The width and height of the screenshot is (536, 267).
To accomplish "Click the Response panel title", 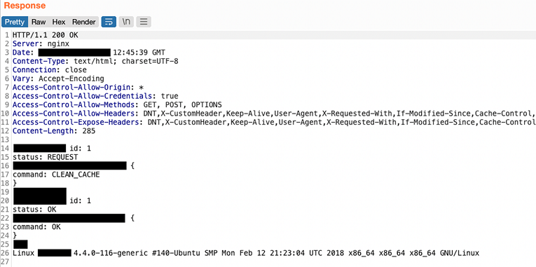I will click(25, 6).
